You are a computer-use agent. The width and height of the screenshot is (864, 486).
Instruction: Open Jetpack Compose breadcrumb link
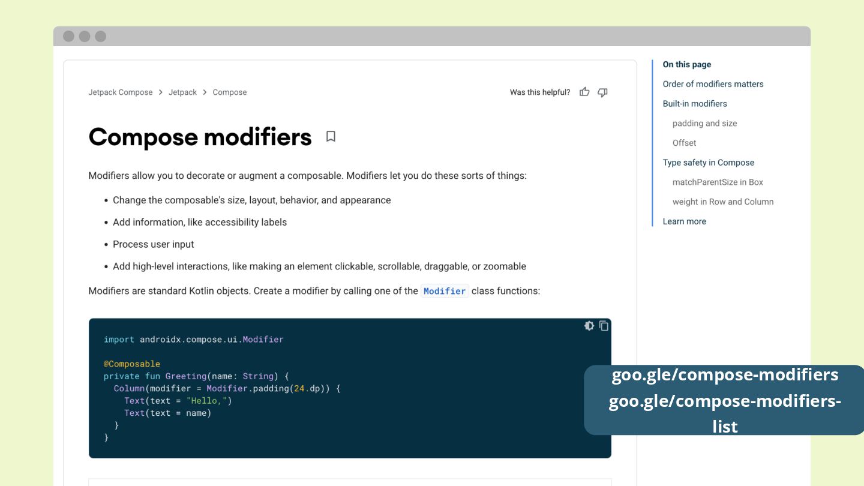point(121,92)
